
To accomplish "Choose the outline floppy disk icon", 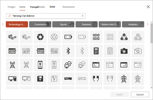I will point(54,79).
